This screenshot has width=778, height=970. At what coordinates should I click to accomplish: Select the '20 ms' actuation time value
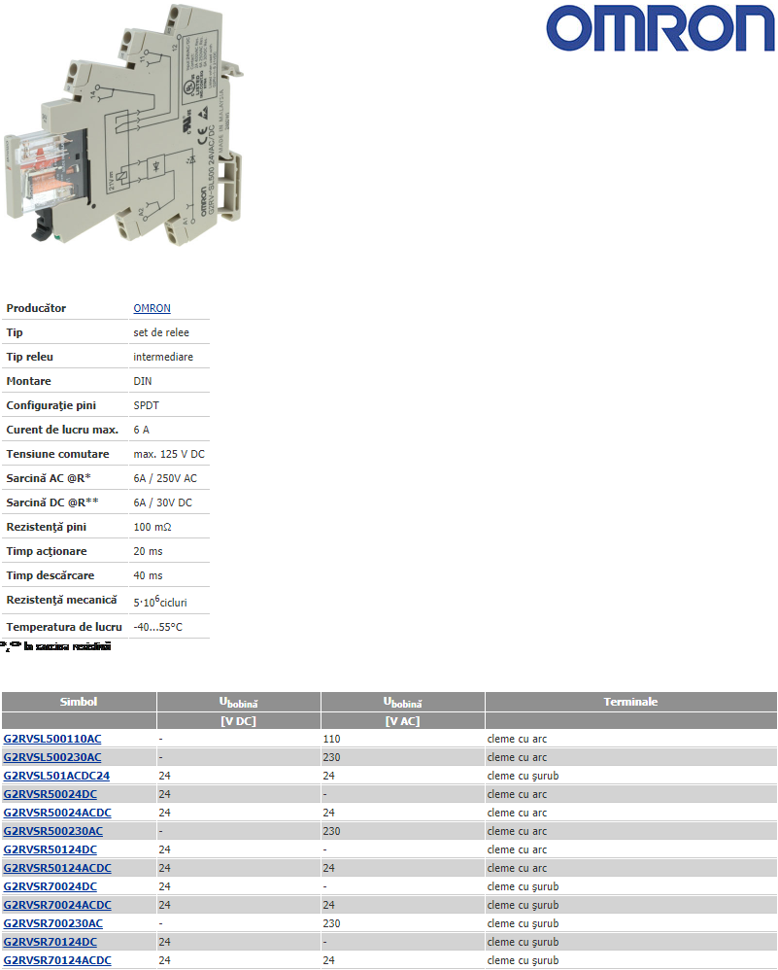click(148, 551)
